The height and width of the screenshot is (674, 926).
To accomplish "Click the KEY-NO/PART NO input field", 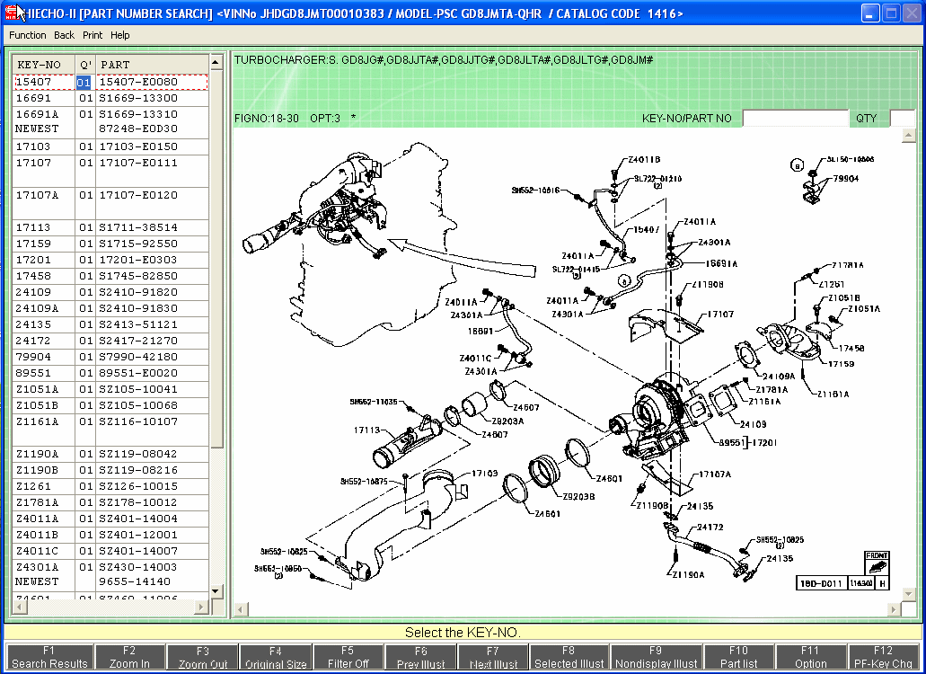I will (x=794, y=119).
